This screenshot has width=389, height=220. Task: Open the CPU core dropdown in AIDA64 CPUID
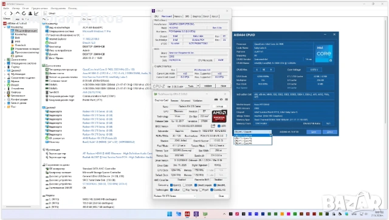tap(253, 132)
